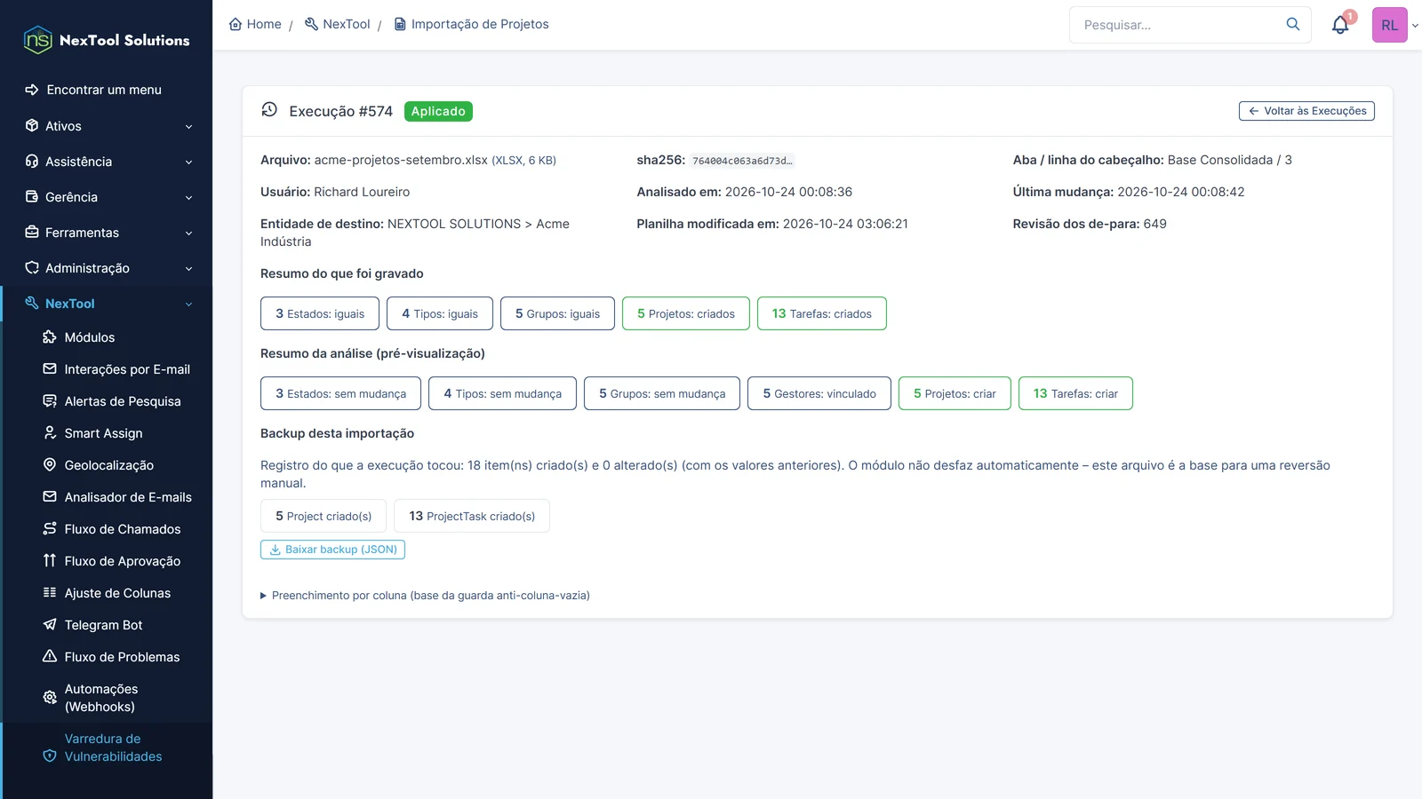
Task: Click the Varredura de Vulnerabilidades shield icon
Action: pos(50,756)
